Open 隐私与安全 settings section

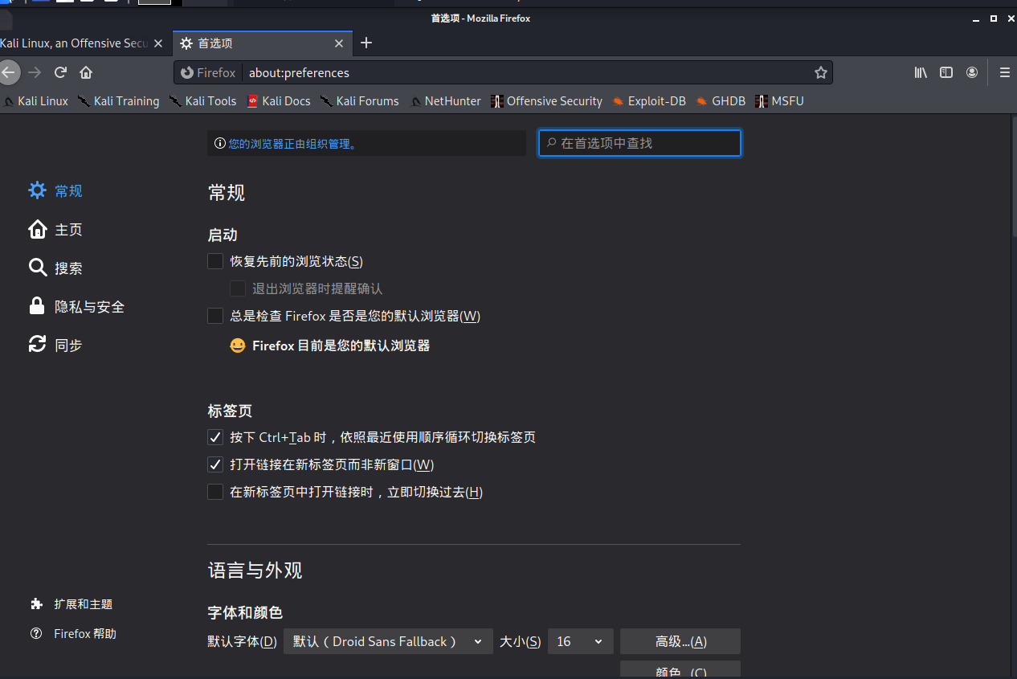(x=88, y=307)
